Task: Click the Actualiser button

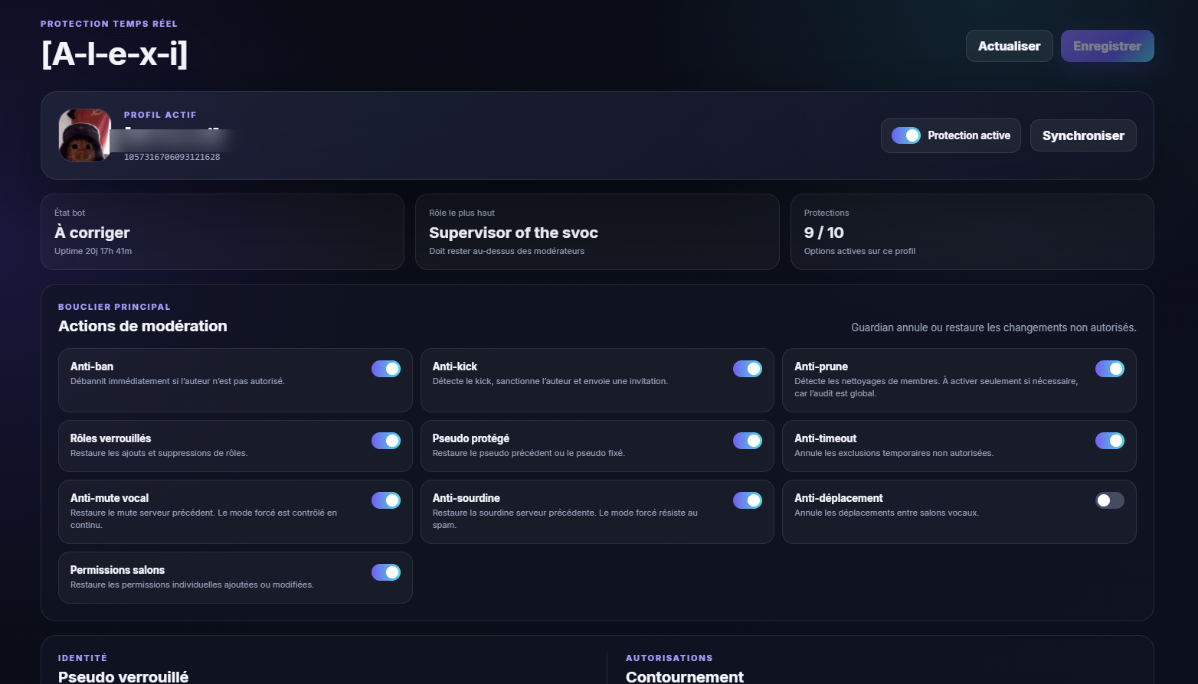Action: coord(1009,46)
